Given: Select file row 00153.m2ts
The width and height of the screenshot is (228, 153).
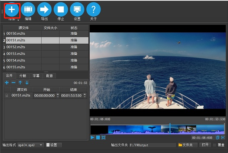Looking at the screenshot, I should [46, 54].
